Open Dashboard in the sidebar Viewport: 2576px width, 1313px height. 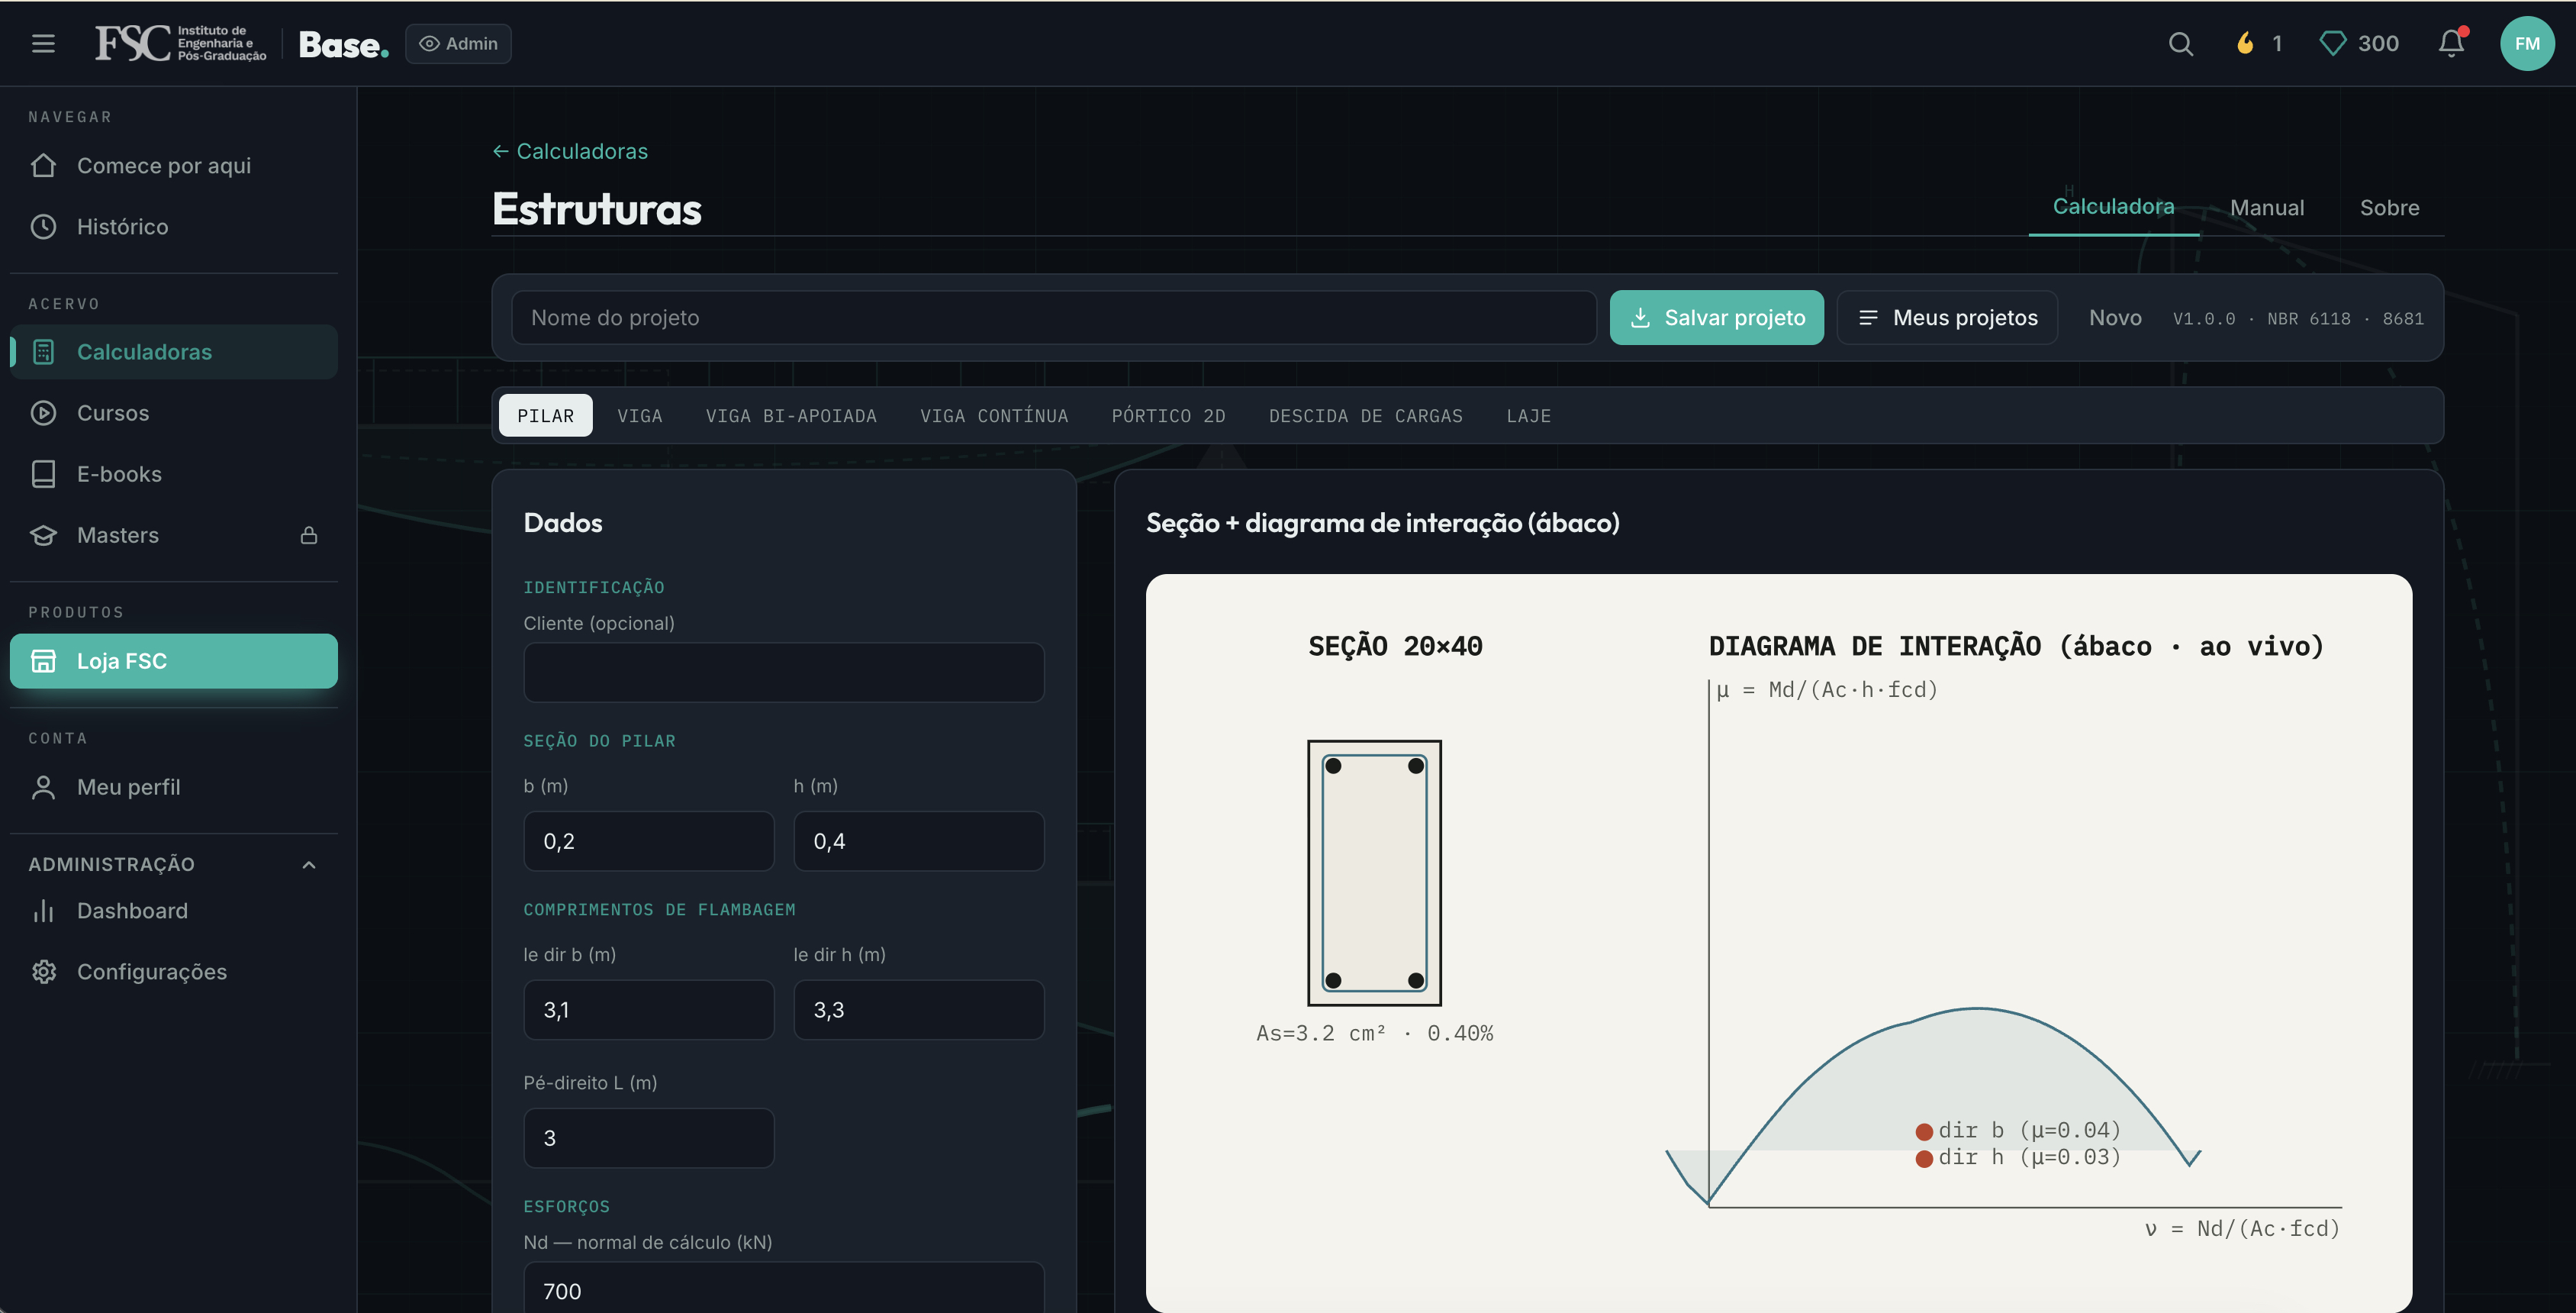[x=174, y=911]
